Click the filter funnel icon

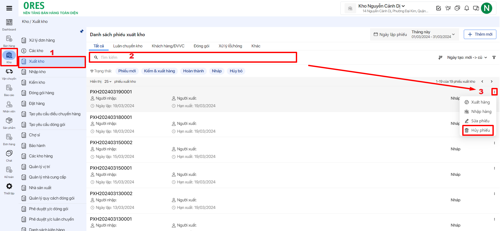click(x=494, y=57)
